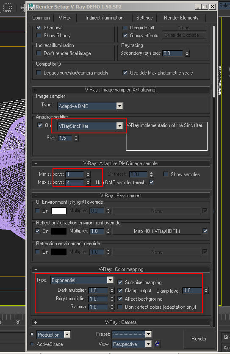Pick Refraction environment override color swatch
230x354 pixels.
pos(59,252)
